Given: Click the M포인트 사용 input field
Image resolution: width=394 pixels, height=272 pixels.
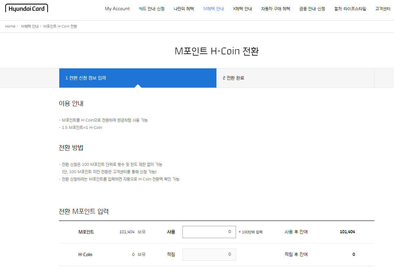Looking at the screenshot, I should [x=209, y=232].
